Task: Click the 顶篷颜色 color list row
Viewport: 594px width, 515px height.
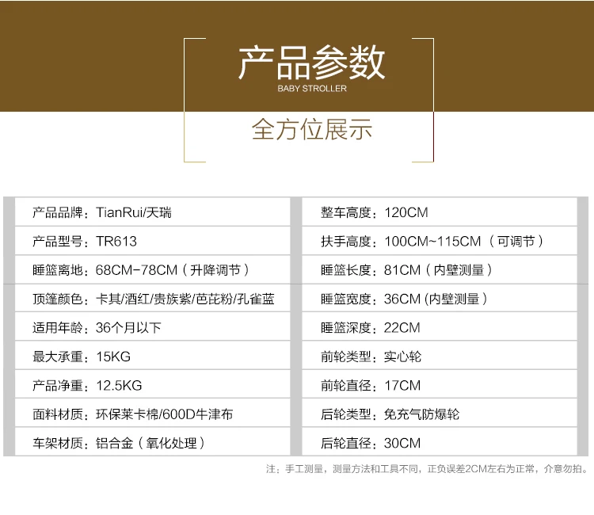Action: (x=152, y=299)
